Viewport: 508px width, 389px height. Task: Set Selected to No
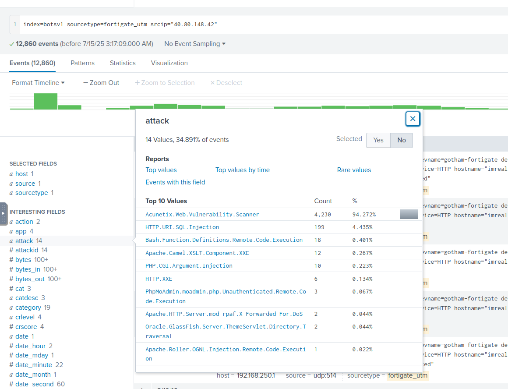(402, 140)
